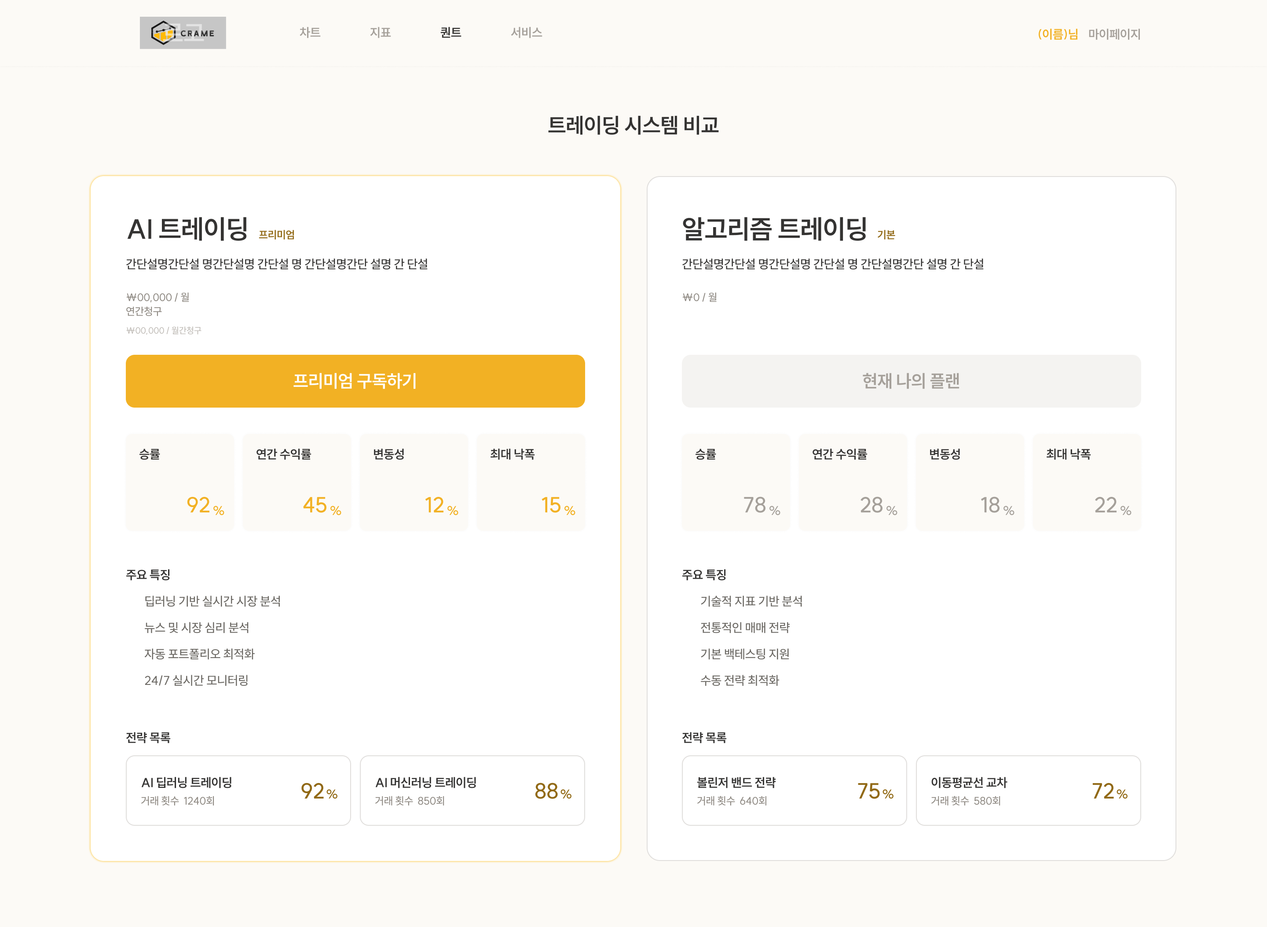This screenshot has width=1267, height=927.
Task: Click the 프리미엄 구독하기 button
Action: click(355, 381)
